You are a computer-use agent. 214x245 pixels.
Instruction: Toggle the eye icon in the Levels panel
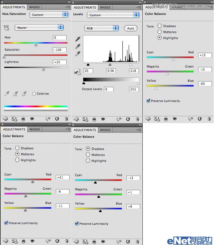coord(103,119)
